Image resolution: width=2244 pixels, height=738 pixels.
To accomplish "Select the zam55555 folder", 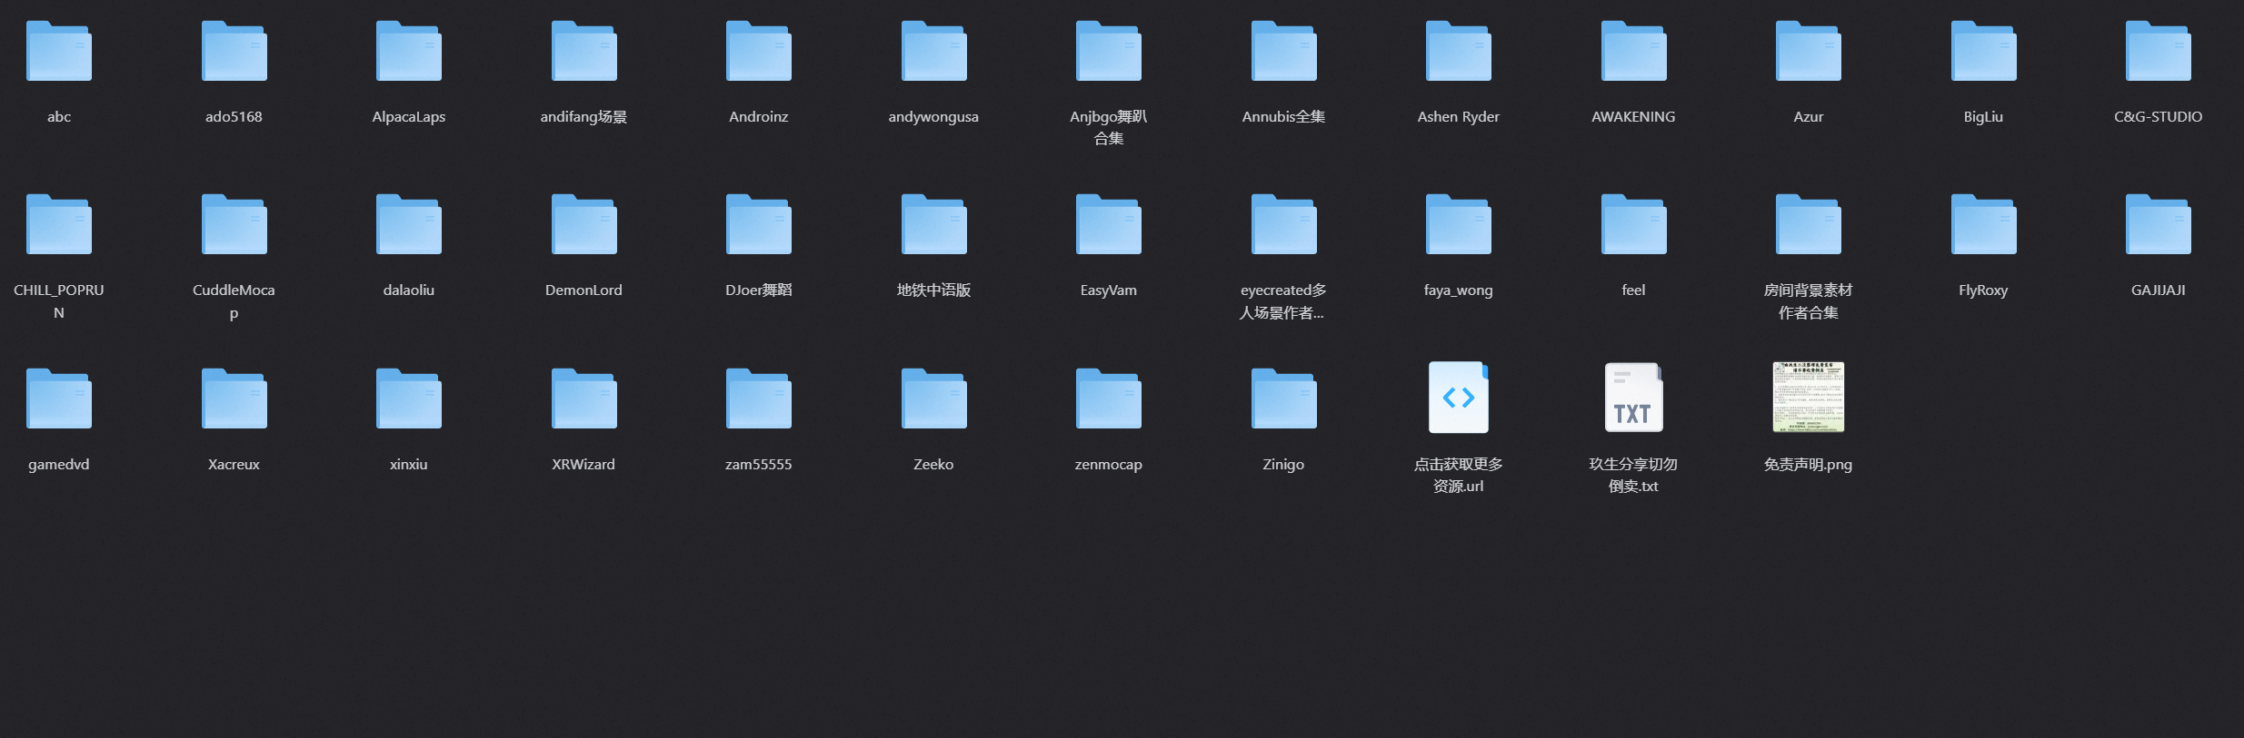I will (x=759, y=399).
